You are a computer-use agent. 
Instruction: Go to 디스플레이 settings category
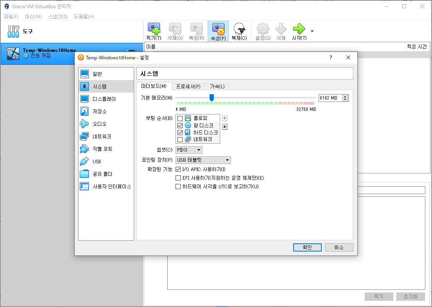pyautogui.click(x=106, y=99)
